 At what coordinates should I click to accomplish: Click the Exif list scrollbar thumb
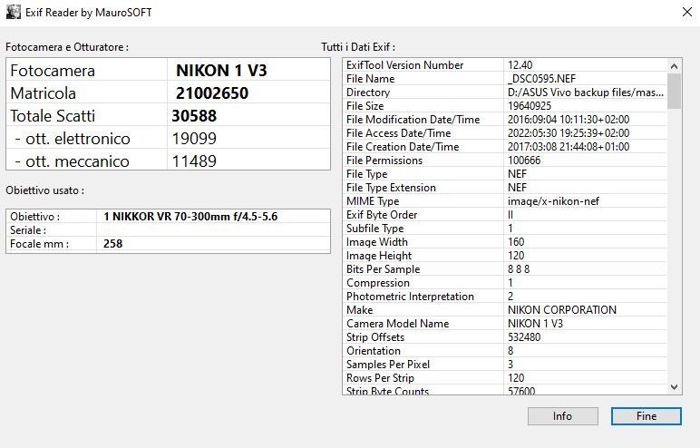point(674,91)
